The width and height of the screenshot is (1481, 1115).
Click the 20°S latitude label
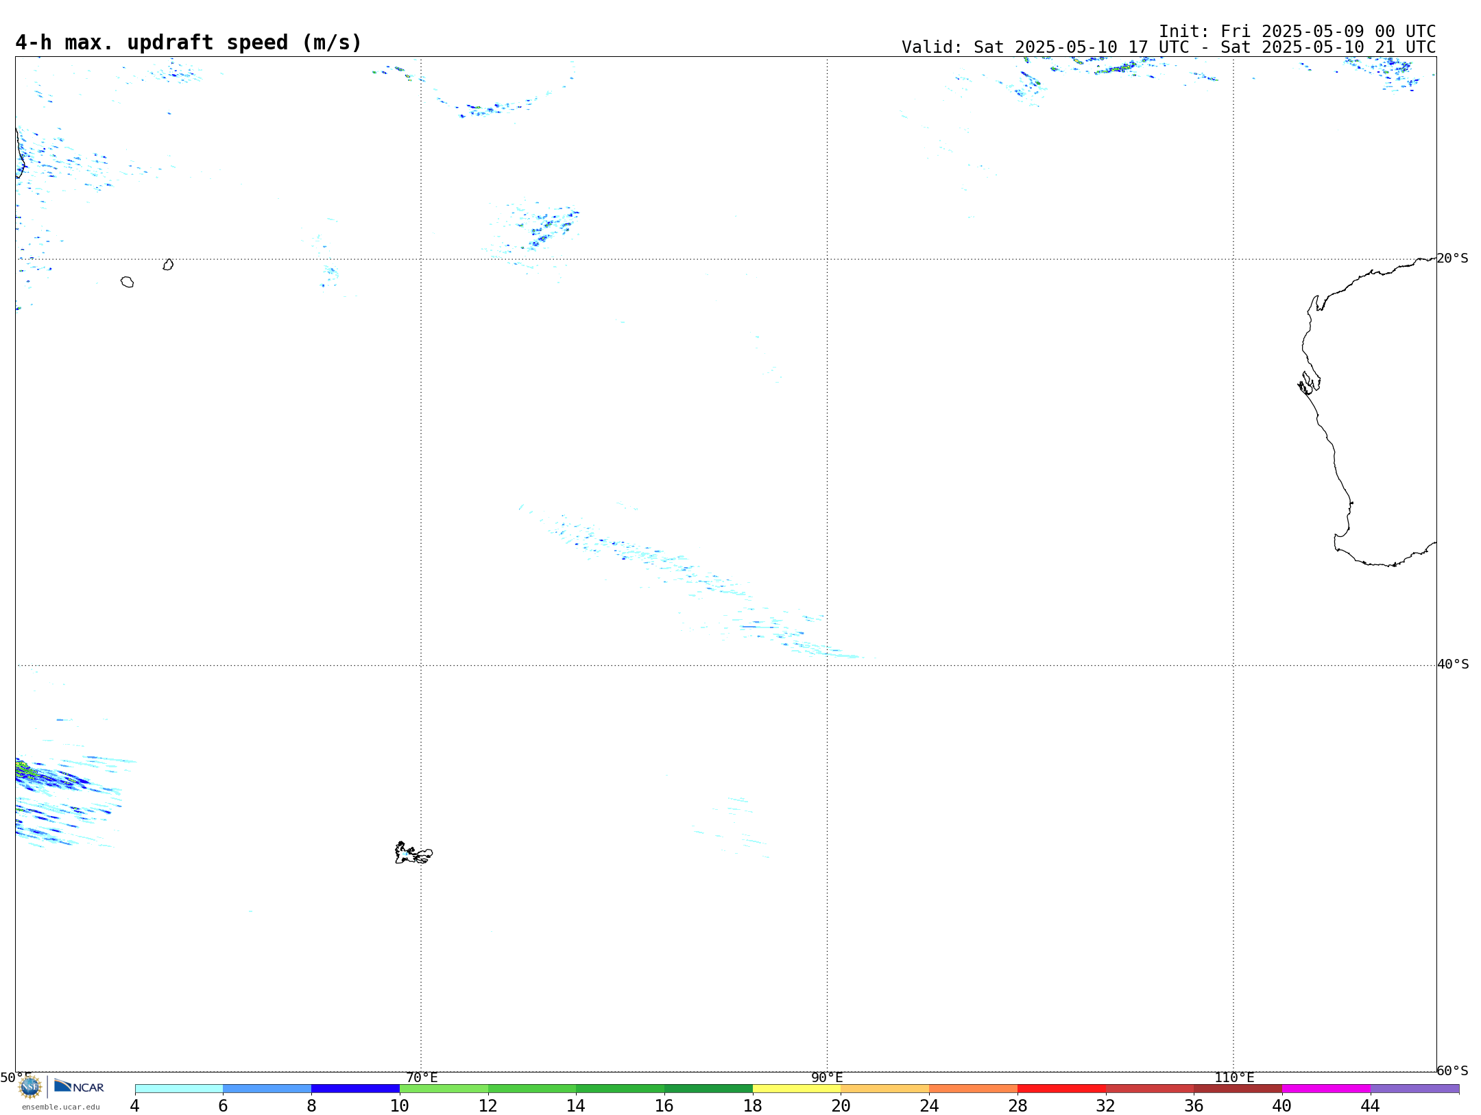coord(1452,258)
